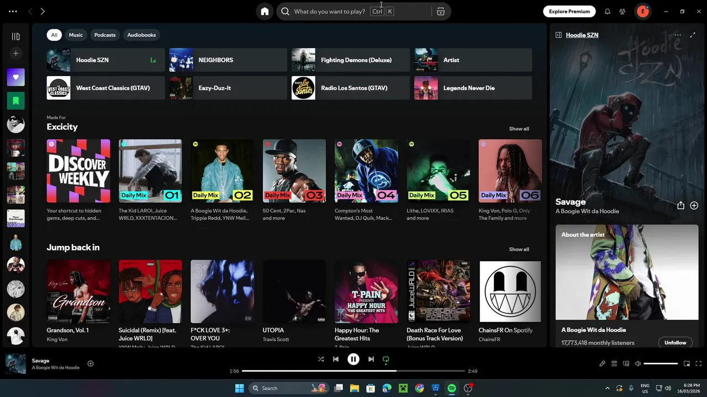
Task: Navigate back with the left arrow
Action: click(30, 12)
